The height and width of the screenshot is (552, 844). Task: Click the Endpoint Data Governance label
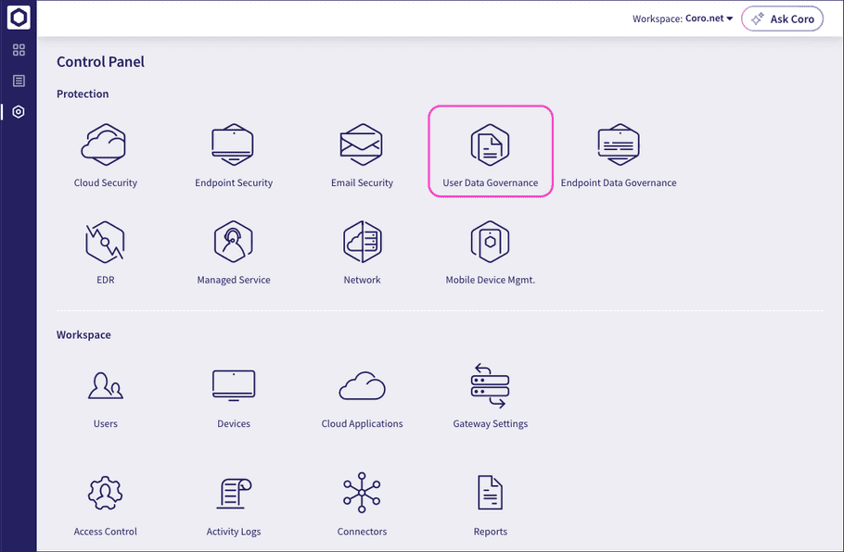[619, 182]
